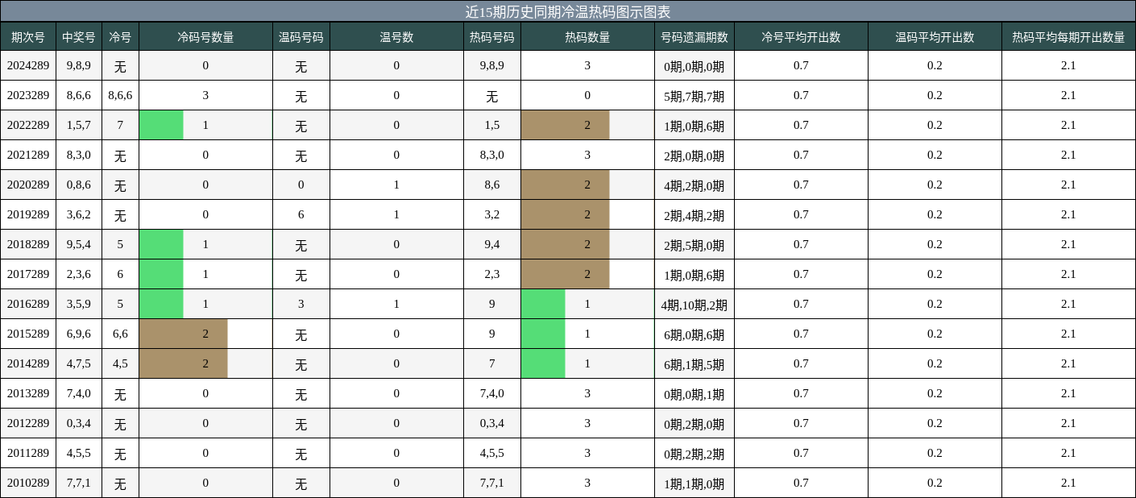Screen dimensions: 1136x498
Task: Select row 2024289 in the table
Action: point(26,65)
